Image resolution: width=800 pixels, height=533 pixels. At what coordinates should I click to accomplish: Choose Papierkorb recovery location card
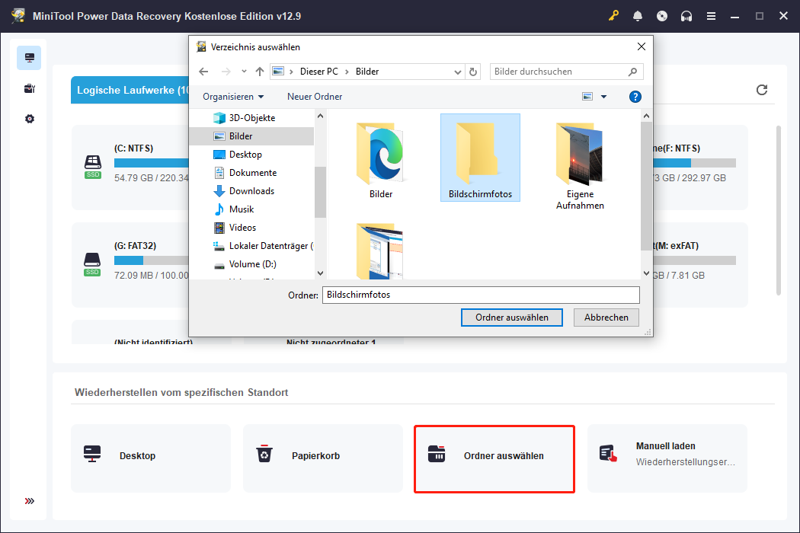[x=322, y=458]
